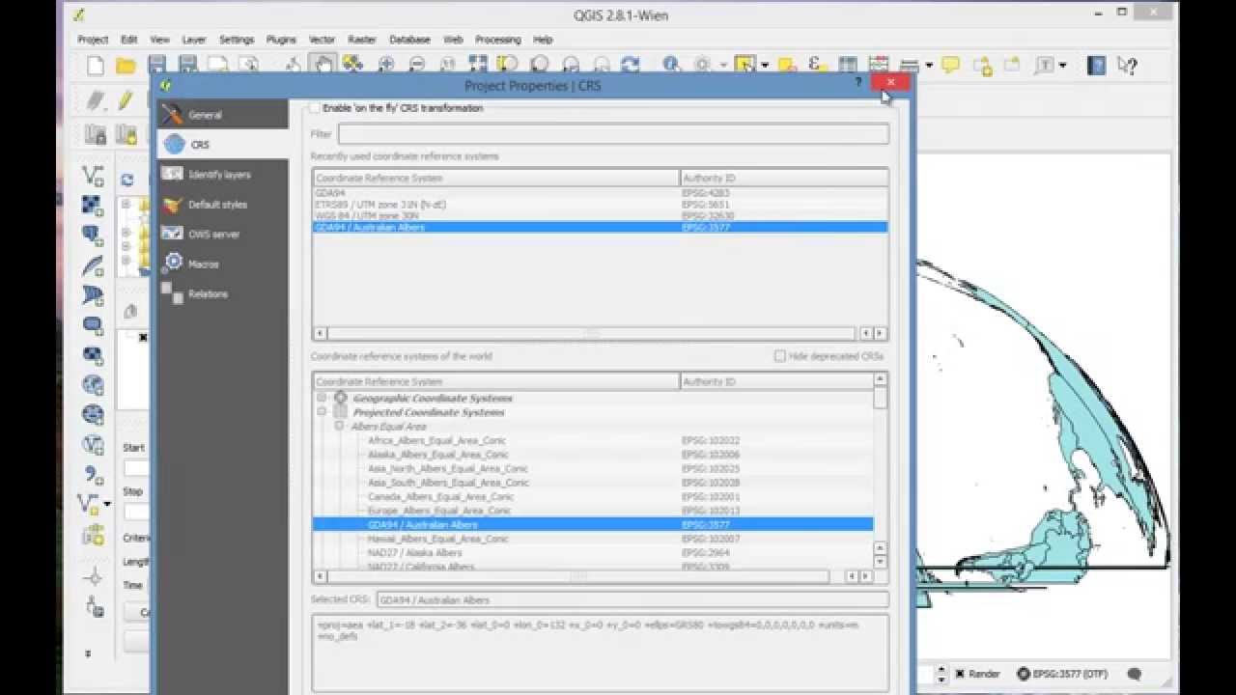
Task: Click the Help contents book icon
Action: click(1096, 65)
